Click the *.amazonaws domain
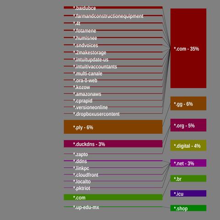Screen dimensions: 220x220 point(87,94)
